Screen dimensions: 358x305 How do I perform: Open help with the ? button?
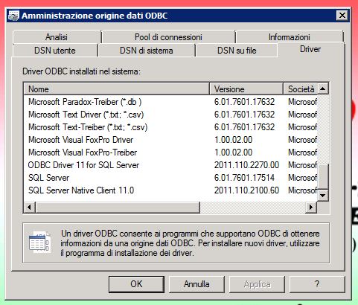click(x=317, y=284)
